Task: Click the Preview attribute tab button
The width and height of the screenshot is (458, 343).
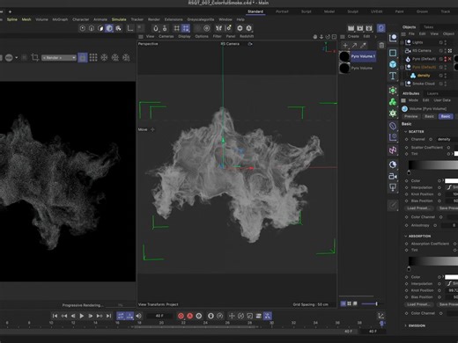Action: pyautogui.click(x=411, y=116)
